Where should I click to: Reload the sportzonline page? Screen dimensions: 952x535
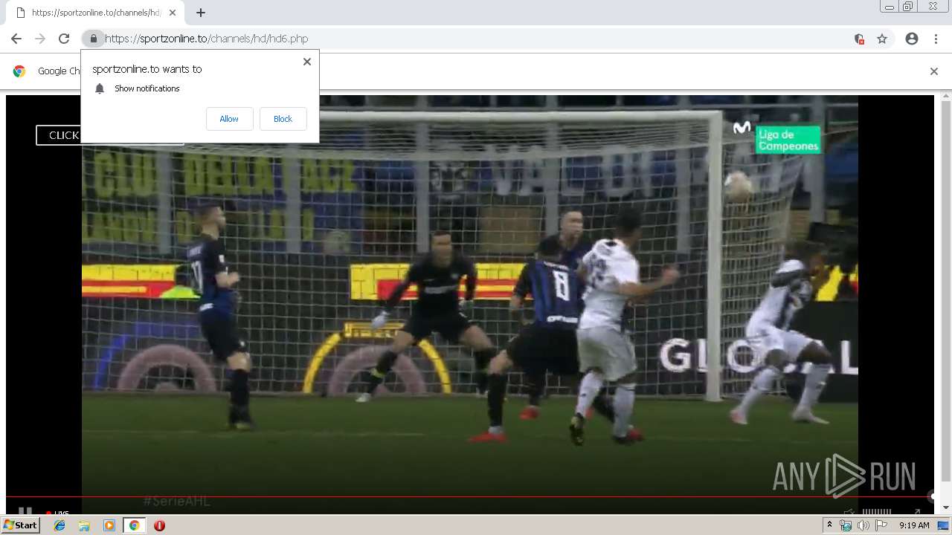click(x=64, y=39)
